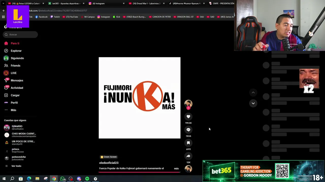Open the SAD bookmark
The image size is (325, 182).
(x=210, y=17)
